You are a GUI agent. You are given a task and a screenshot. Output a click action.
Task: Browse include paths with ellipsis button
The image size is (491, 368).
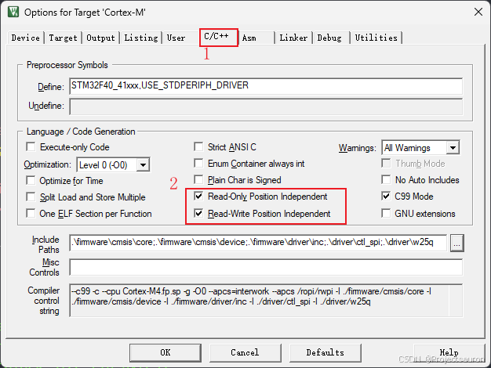[x=457, y=244]
